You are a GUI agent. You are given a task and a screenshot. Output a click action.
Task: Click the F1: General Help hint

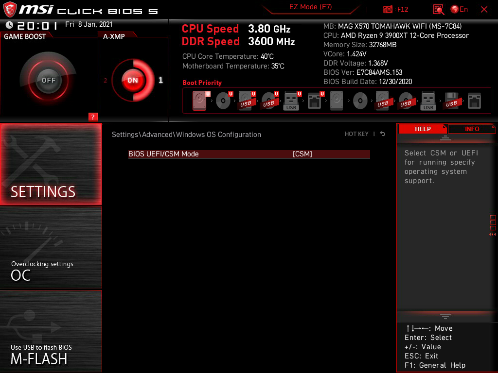click(435, 365)
